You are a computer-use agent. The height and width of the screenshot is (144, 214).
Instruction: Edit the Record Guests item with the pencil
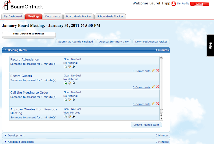tap(153, 87)
